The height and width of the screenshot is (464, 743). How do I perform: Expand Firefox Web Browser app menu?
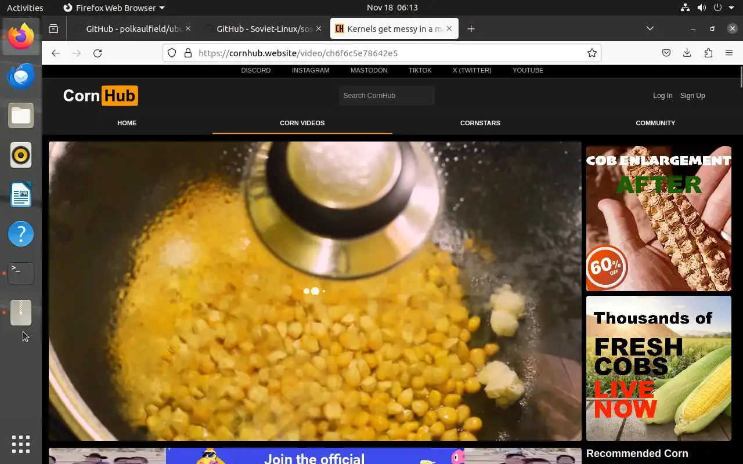[114, 8]
